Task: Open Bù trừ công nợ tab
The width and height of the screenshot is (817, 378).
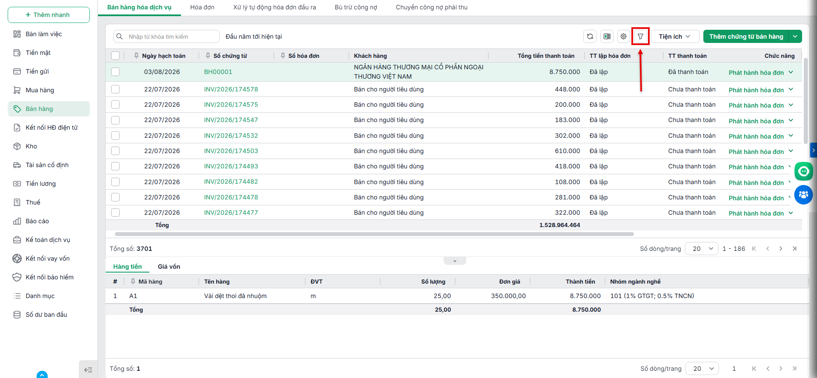Action: (356, 7)
